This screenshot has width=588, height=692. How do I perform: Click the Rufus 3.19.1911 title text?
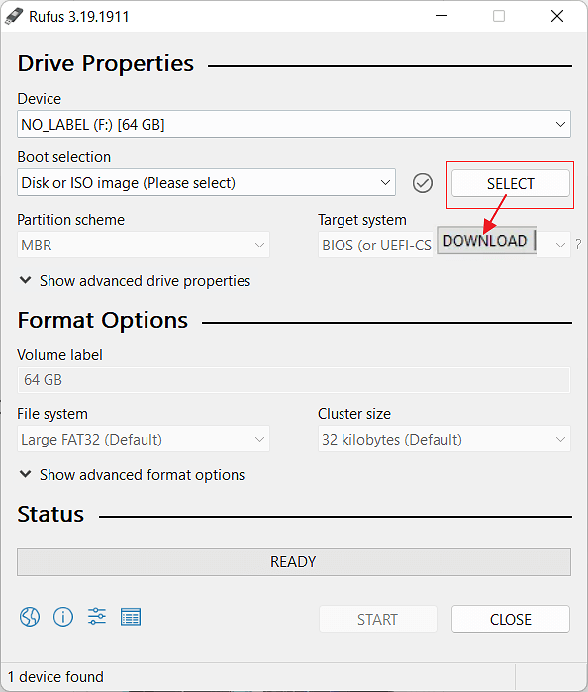[x=79, y=17]
